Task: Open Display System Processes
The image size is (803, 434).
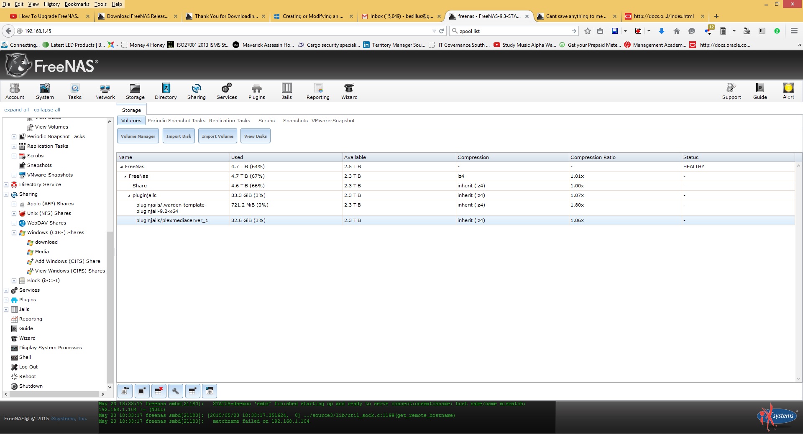Action: [x=51, y=348]
